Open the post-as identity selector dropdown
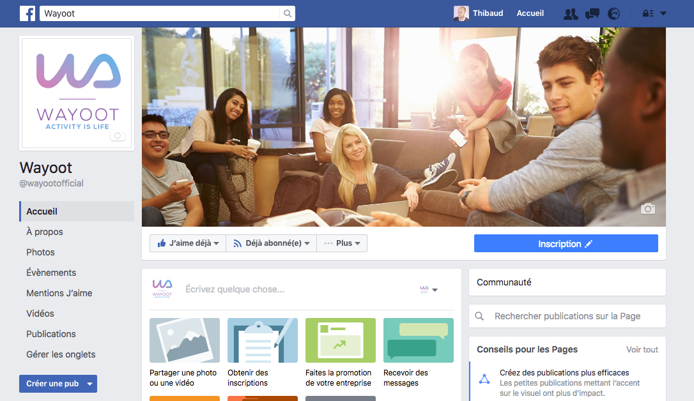Screen dimensions: 694x401 (x=428, y=290)
